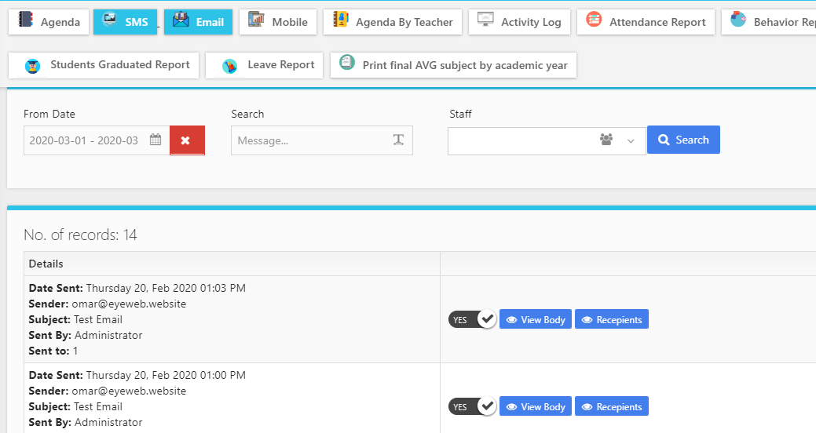The image size is (816, 433).
Task: Open Print final AVG subject report
Action: (453, 65)
